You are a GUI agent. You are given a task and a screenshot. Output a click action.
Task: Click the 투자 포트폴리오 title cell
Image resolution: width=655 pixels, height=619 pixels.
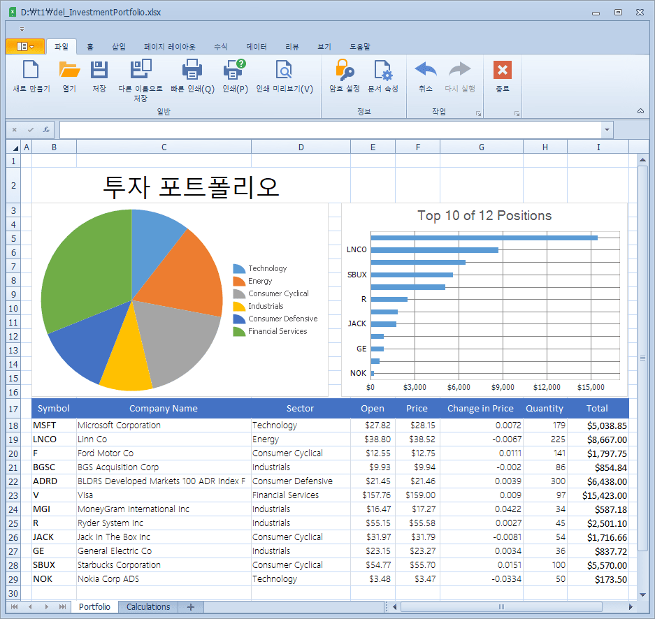(191, 186)
